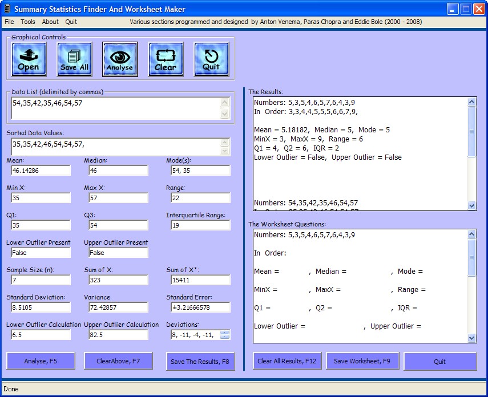This screenshot has width=488, height=397.
Task: Click the calculator icon in title bar
Action: (x=7, y=9)
